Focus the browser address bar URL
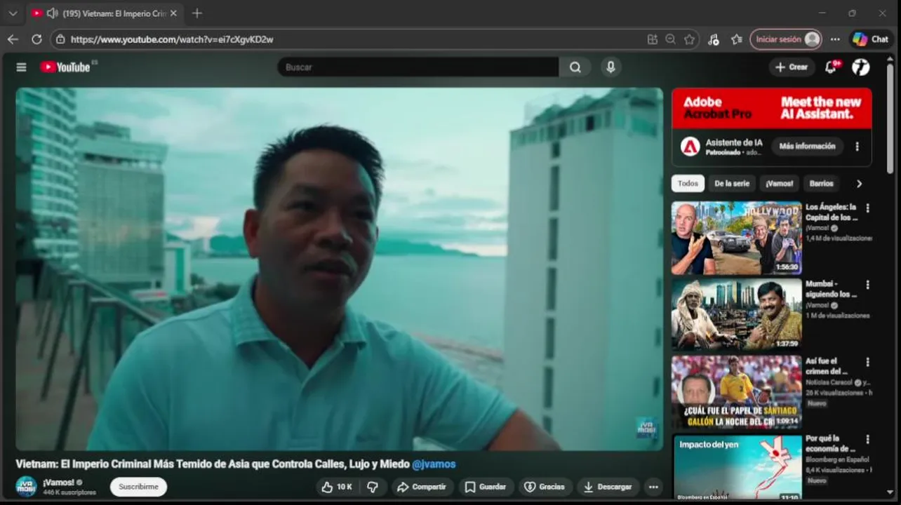This screenshot has height=505, width=901. 172,39
